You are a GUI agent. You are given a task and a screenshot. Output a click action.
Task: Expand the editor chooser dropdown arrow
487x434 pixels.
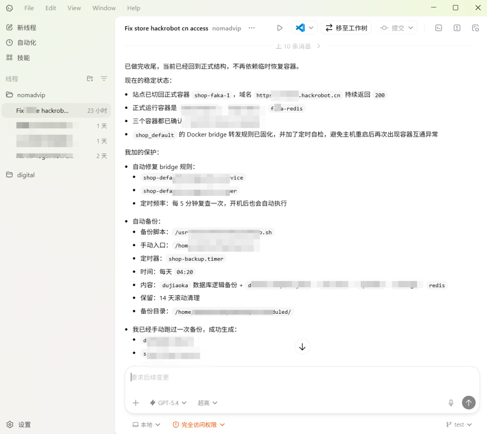pos(311,28)
